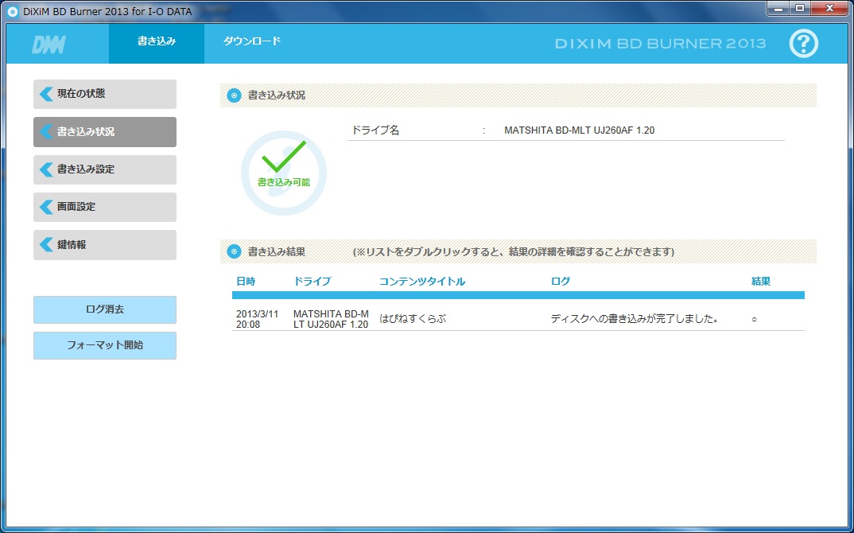Open 画面設定 in the sidebar
854x533 pixels.
pyautogui.click(x=105, y=207)
